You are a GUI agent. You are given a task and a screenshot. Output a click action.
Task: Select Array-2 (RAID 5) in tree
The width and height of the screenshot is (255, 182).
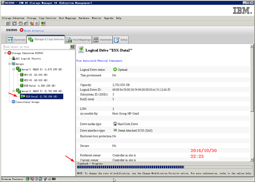click(x=42, y=91)
